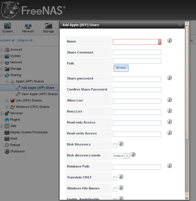Image resolution: width=196 pixels, height=201 pixels.
Task: Expand the Network tree node
Action: (1, 62)
